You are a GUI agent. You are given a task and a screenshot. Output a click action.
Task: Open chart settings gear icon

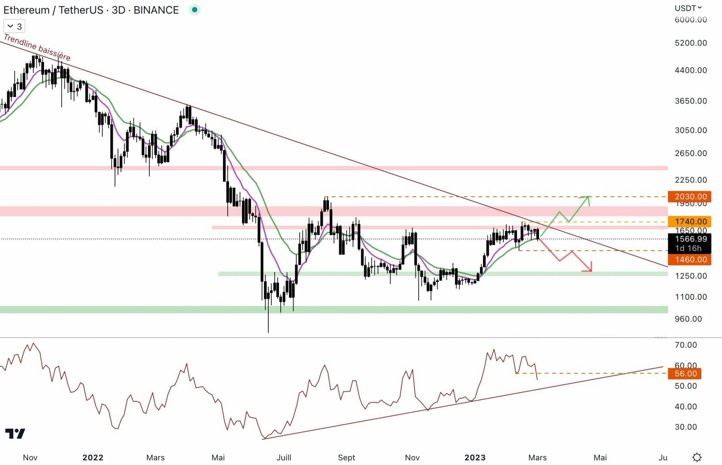click(697, 457)
